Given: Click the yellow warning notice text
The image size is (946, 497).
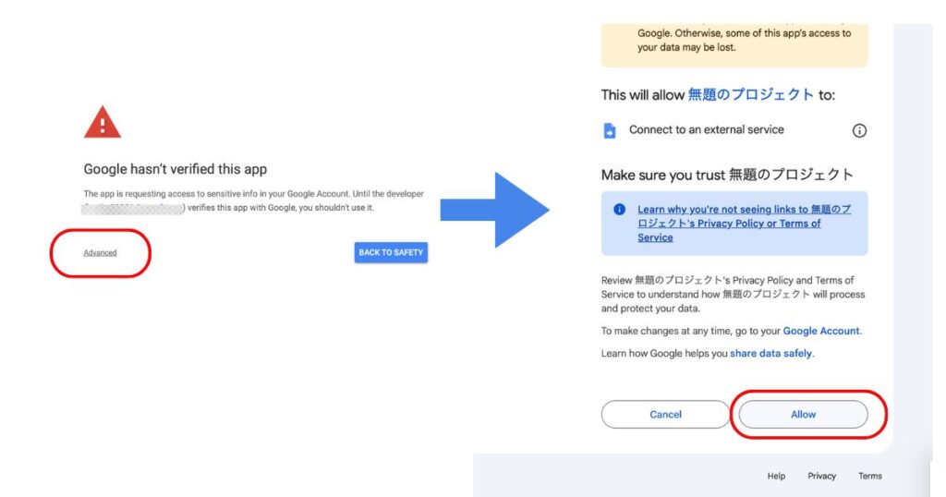Looking at the screenshot, I should pos(745,41).
